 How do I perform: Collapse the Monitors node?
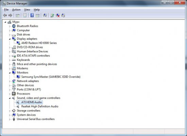click(10, 73)
